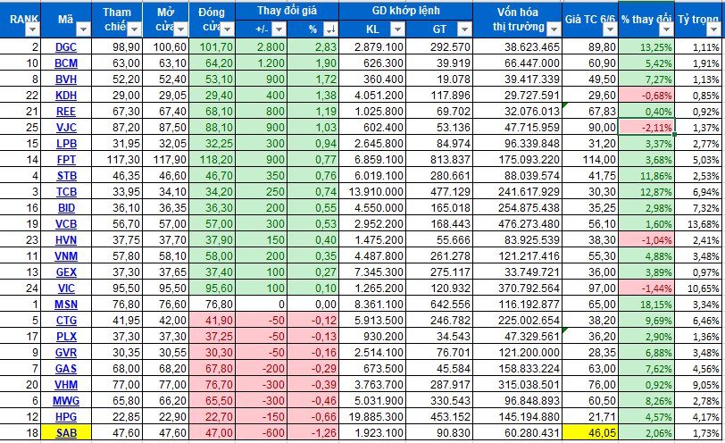Screen dimensions: 725x443
Task: Select the weight cell 10,65%
Action: tap(700, 288)
